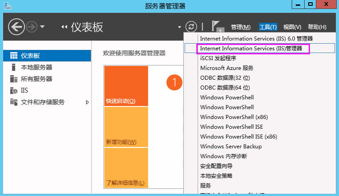
Task: Click the double-chevron before 仪表板 title
Action: pos(64,27)
